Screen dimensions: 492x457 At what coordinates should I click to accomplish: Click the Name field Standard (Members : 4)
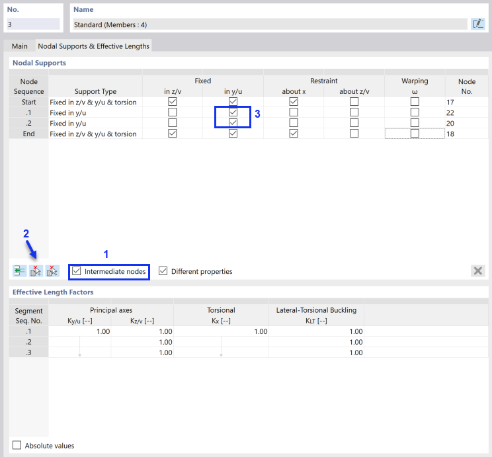tap(270, 24)
